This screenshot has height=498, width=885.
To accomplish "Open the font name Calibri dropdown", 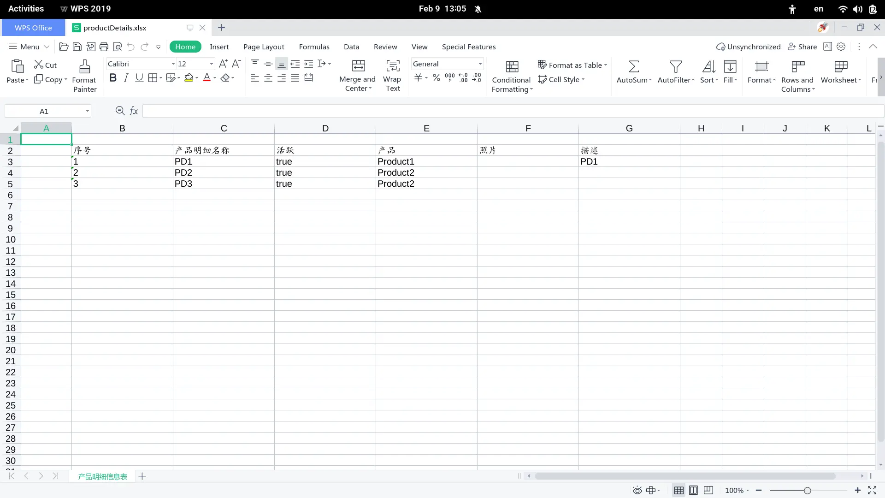I will pos(173,64).
